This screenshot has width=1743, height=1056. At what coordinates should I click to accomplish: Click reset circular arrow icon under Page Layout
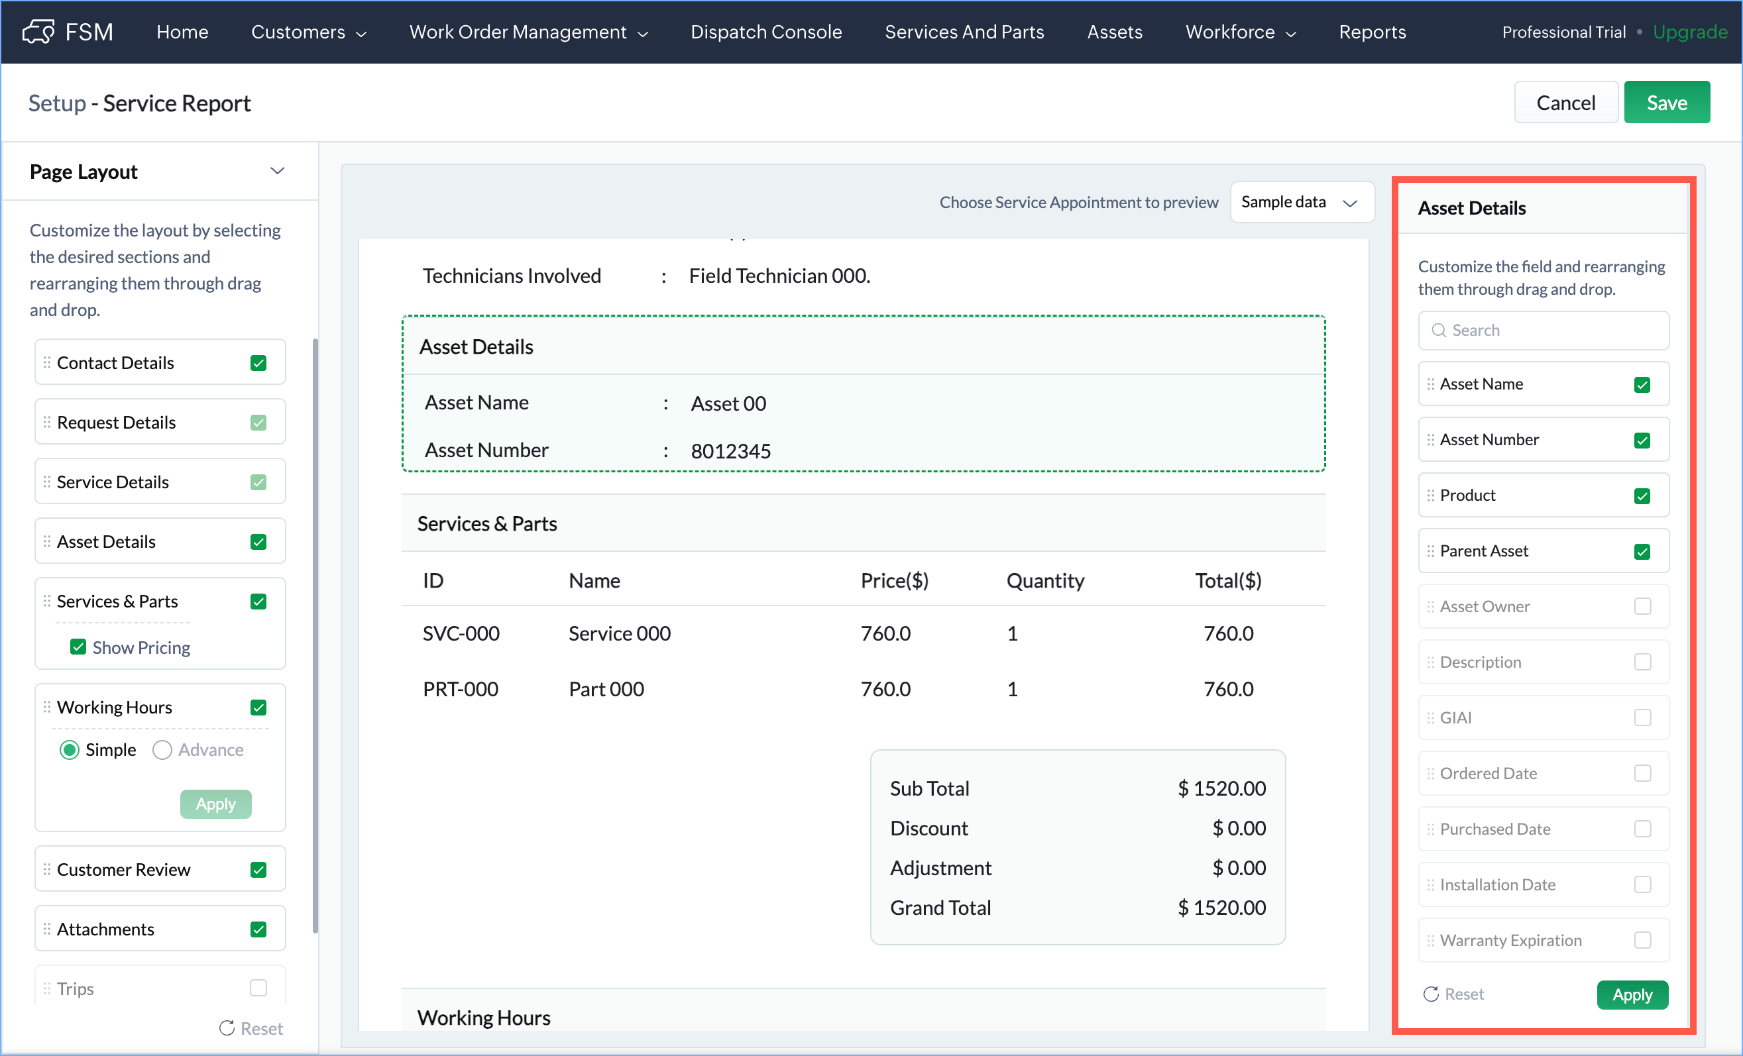click(x=227, y=1028)
